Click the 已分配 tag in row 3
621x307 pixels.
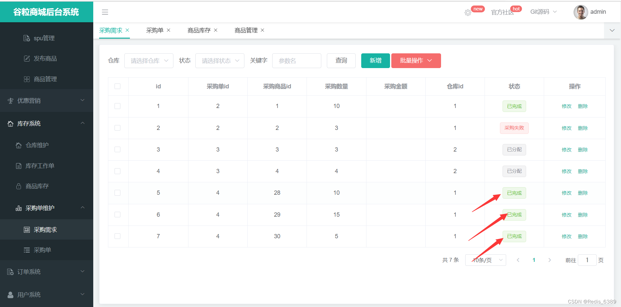[514, 150]
